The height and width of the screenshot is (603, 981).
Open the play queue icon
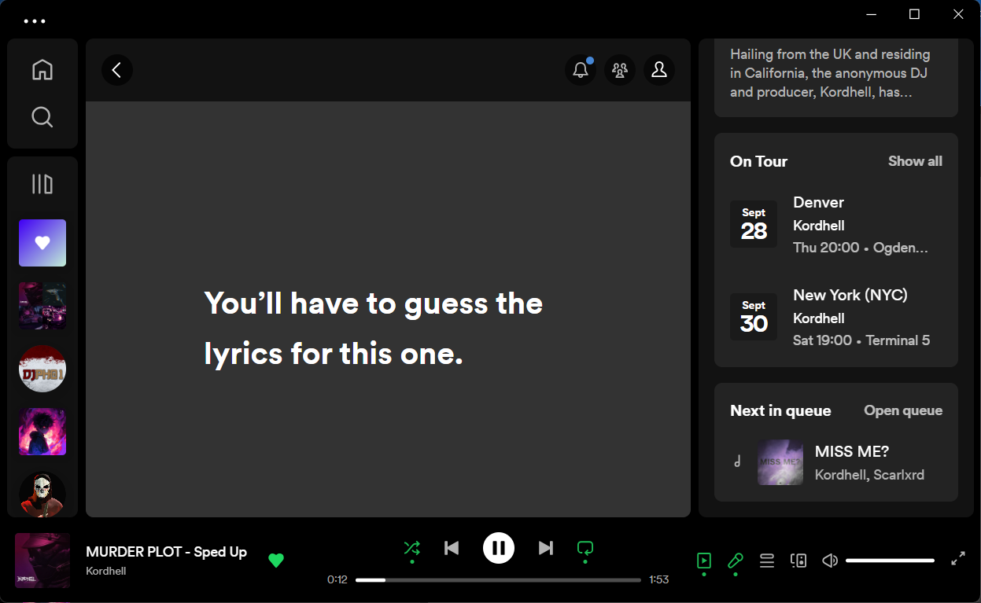[x=767, y=561]
